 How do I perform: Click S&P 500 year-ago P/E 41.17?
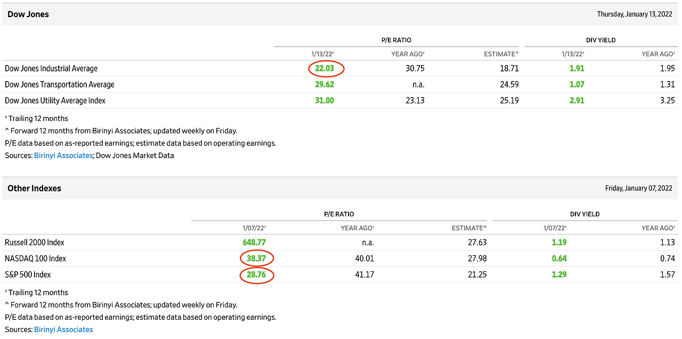click(x=365, y=275)
